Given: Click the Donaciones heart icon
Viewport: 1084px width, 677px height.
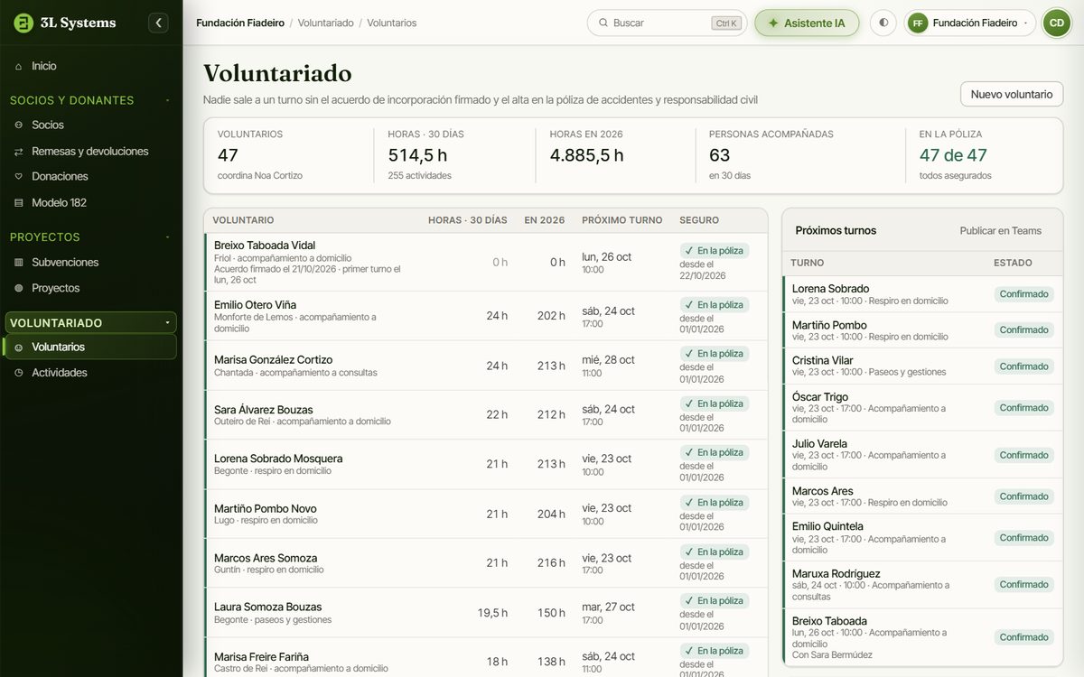Looking at the screenshot, I should click(x=19, y=177).
